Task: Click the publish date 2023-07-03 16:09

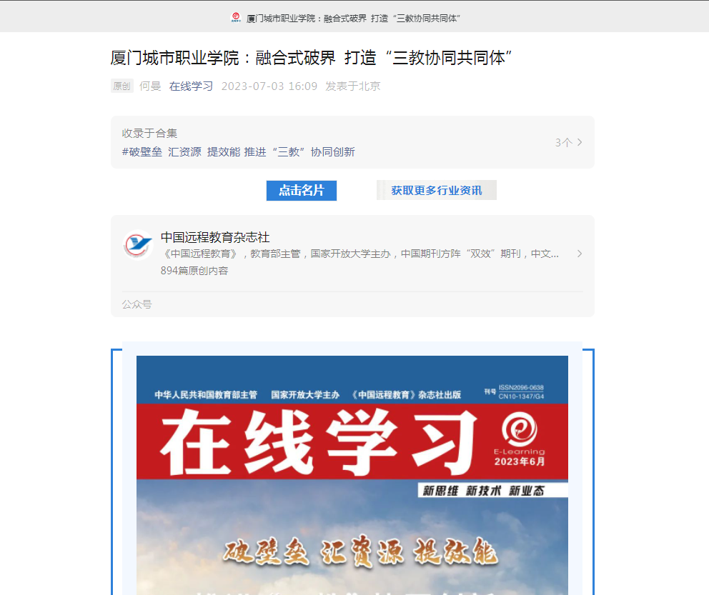Action: pyautogui.click(x=269, y=86)
